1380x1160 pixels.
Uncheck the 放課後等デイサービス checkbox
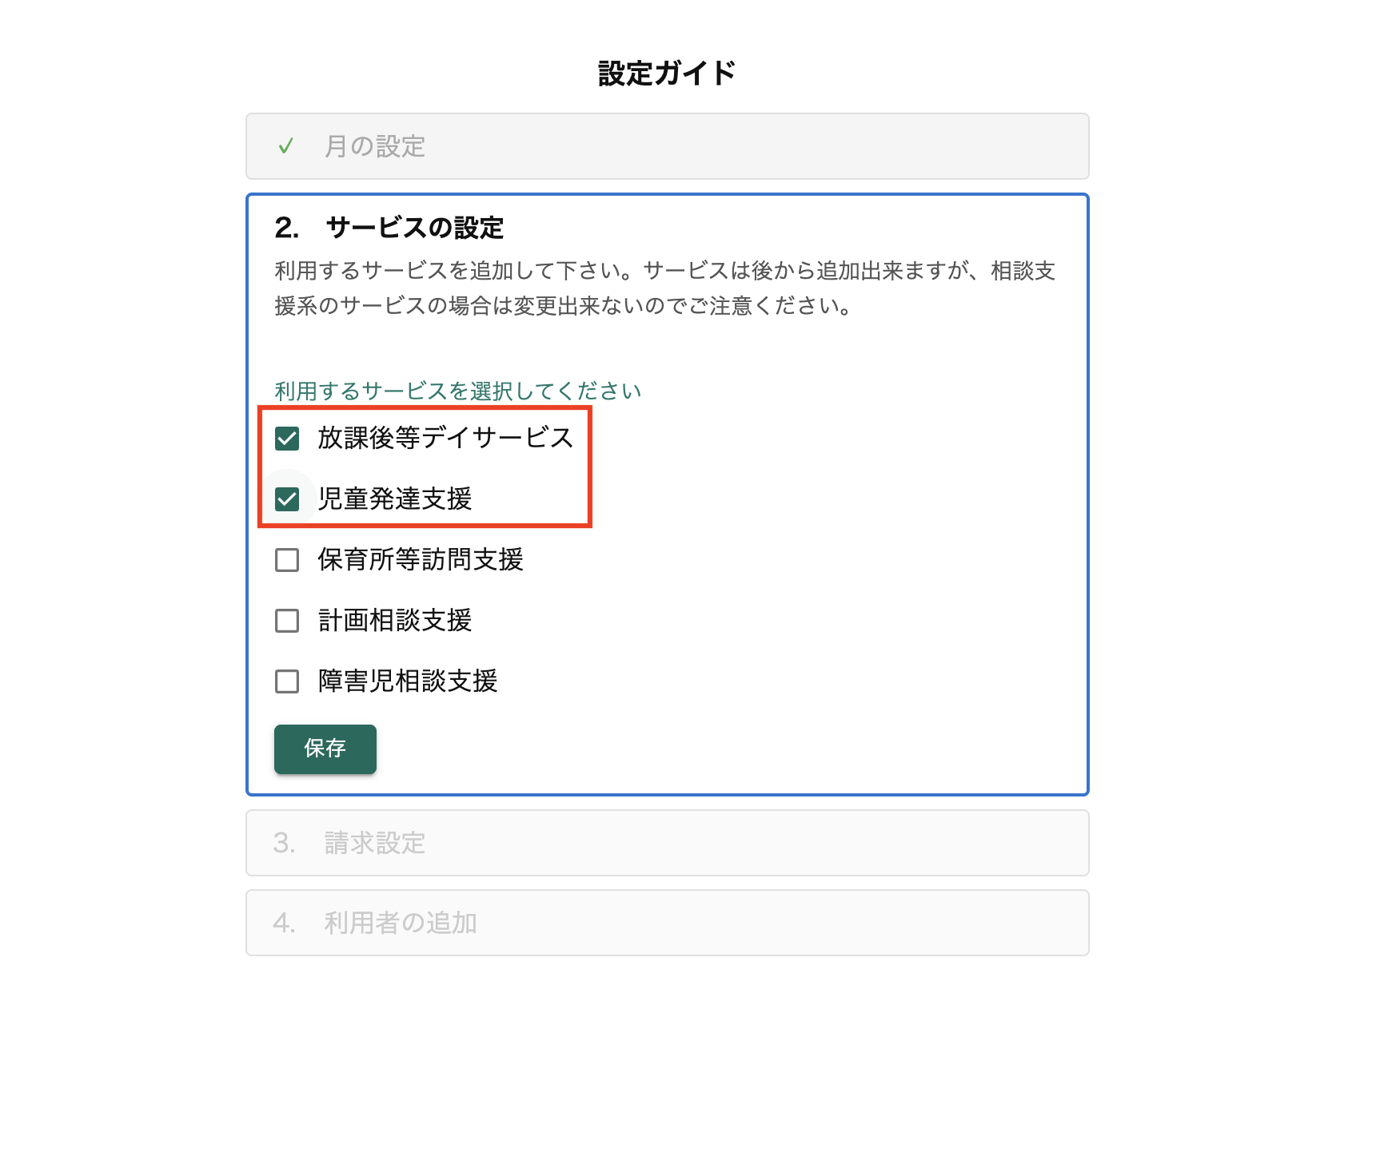click(x=287, y=439)
